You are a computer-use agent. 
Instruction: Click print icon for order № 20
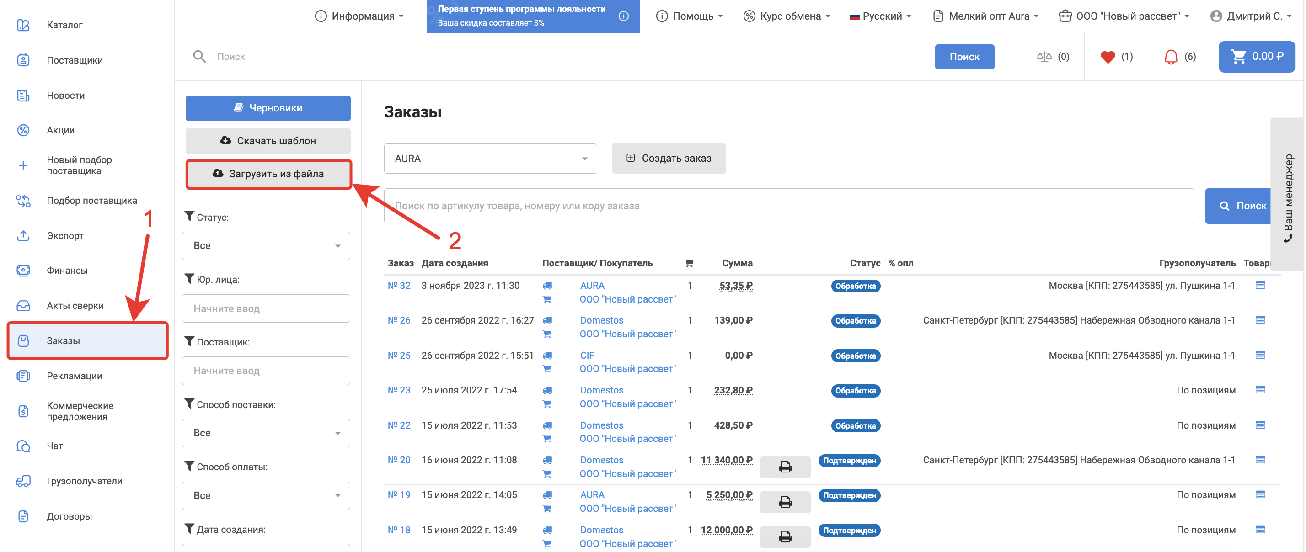pyautogui.click(x=785, y=467)
